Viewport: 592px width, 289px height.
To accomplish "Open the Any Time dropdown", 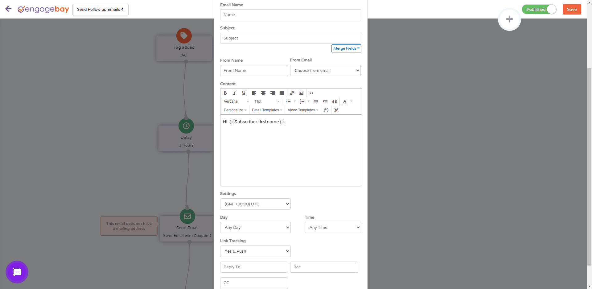I will [333, 228].
